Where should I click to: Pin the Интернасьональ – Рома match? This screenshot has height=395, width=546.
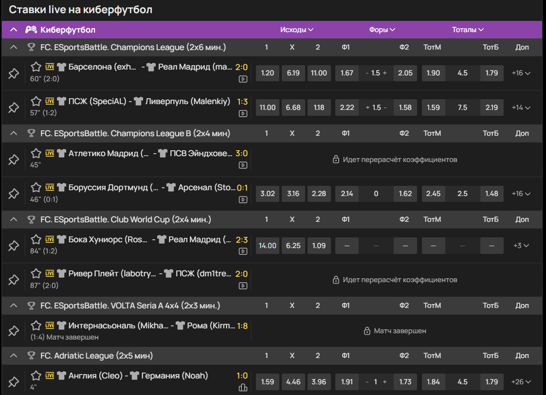tap(14, 331)
